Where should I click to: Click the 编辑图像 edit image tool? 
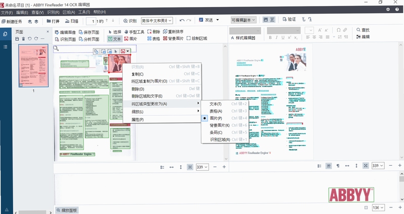pos(66,32)
